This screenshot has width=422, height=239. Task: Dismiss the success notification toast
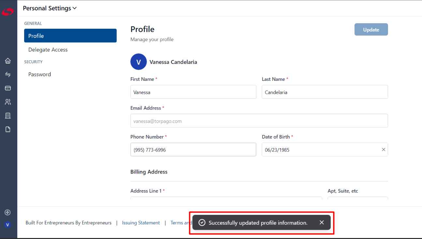coord(322,222)
